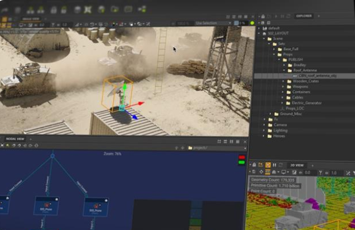355x230 pixels.
Task: Expand the Base_Full folder
Action: coord(274,49)
